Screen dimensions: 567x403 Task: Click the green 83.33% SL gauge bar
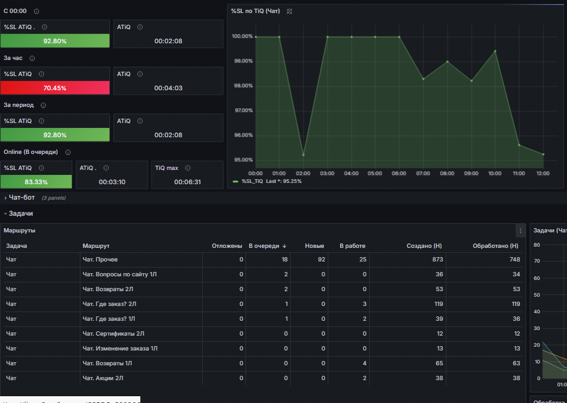pos(36,182)
